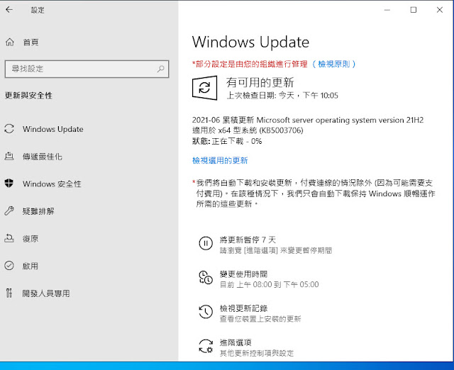Go back using the arrow icon
This screenshot has height=370, width=454.
[9, 10]
